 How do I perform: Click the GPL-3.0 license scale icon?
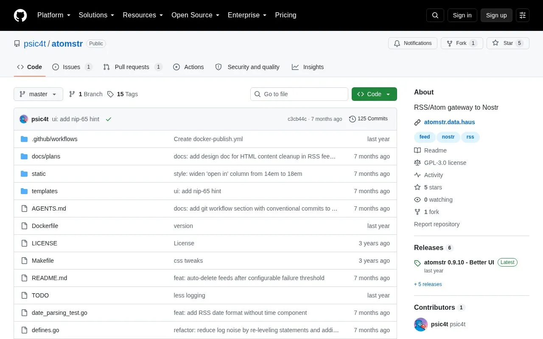pos(417,163)
